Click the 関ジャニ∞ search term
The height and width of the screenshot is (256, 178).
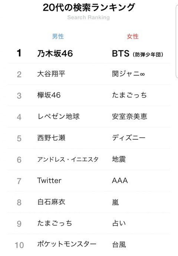coord(128,74)
